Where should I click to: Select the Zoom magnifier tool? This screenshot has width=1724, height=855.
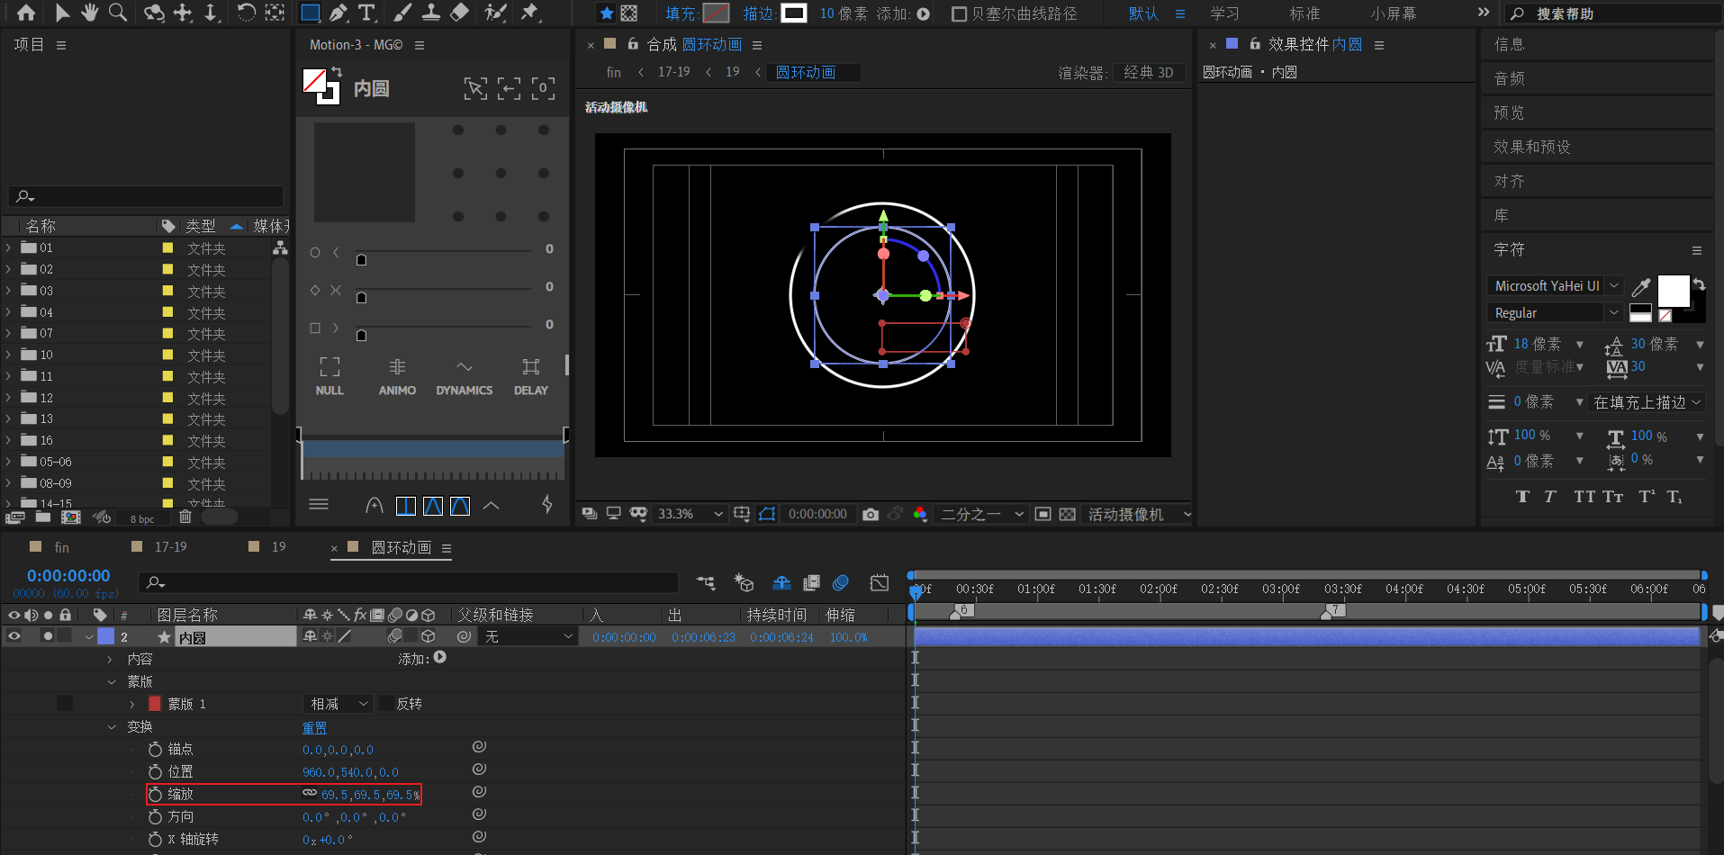(x=118, y=13)
